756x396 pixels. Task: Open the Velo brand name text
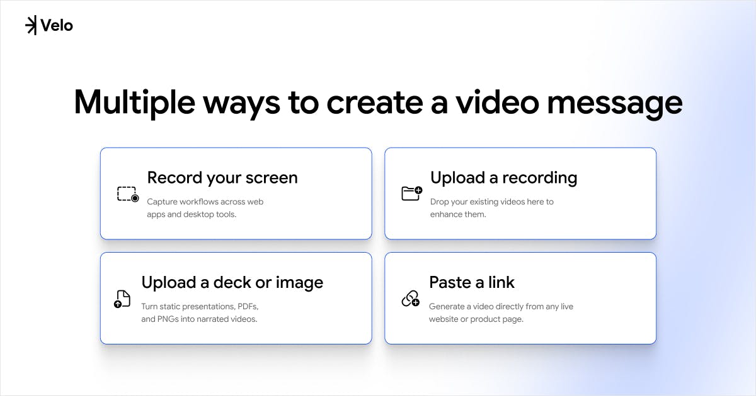point(57,25)
